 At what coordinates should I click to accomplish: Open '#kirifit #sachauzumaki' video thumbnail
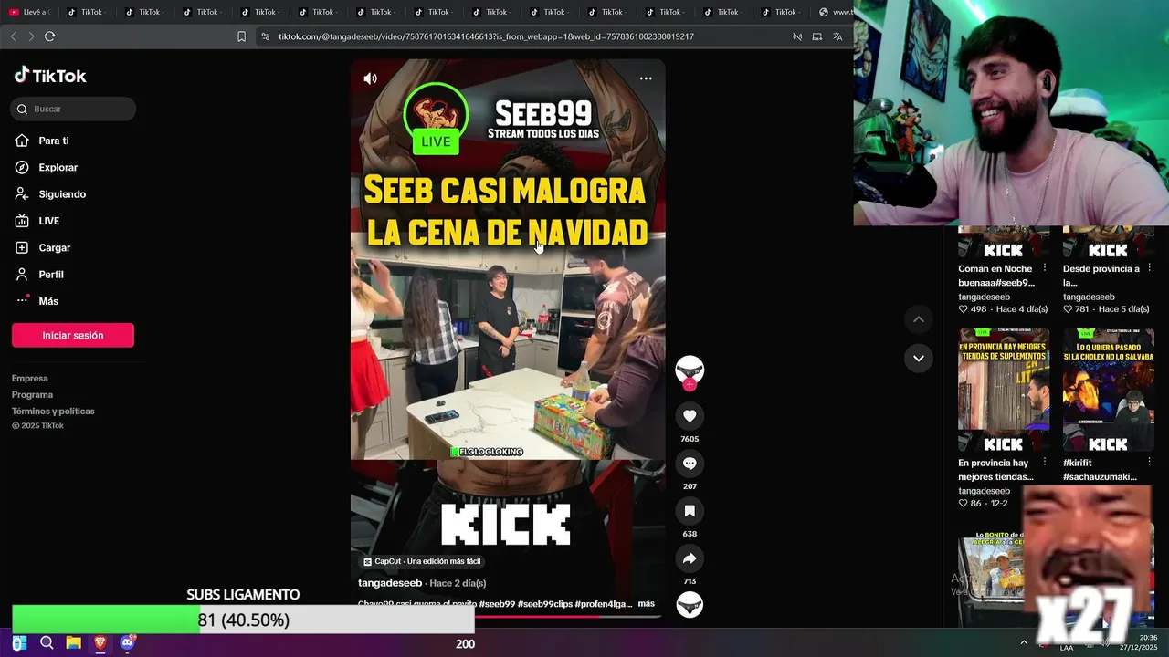pyautogui.click(x=1109, y=391)
